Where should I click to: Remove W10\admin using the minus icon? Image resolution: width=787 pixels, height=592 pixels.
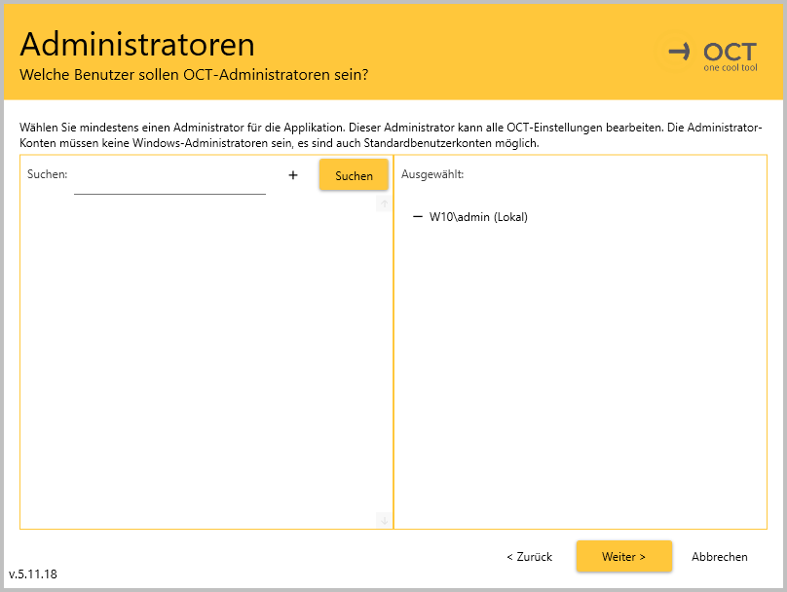point(418,217)
